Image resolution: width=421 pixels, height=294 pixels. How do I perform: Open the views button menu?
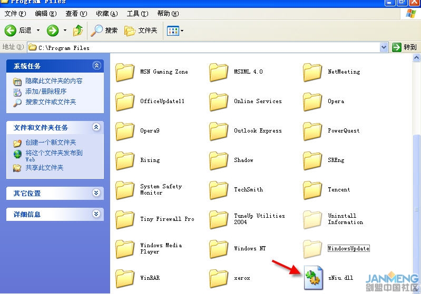coord(175,31)
